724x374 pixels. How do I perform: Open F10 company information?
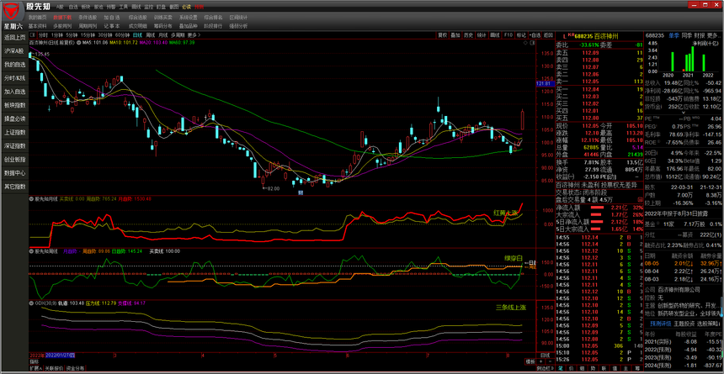tap(508, 35)
